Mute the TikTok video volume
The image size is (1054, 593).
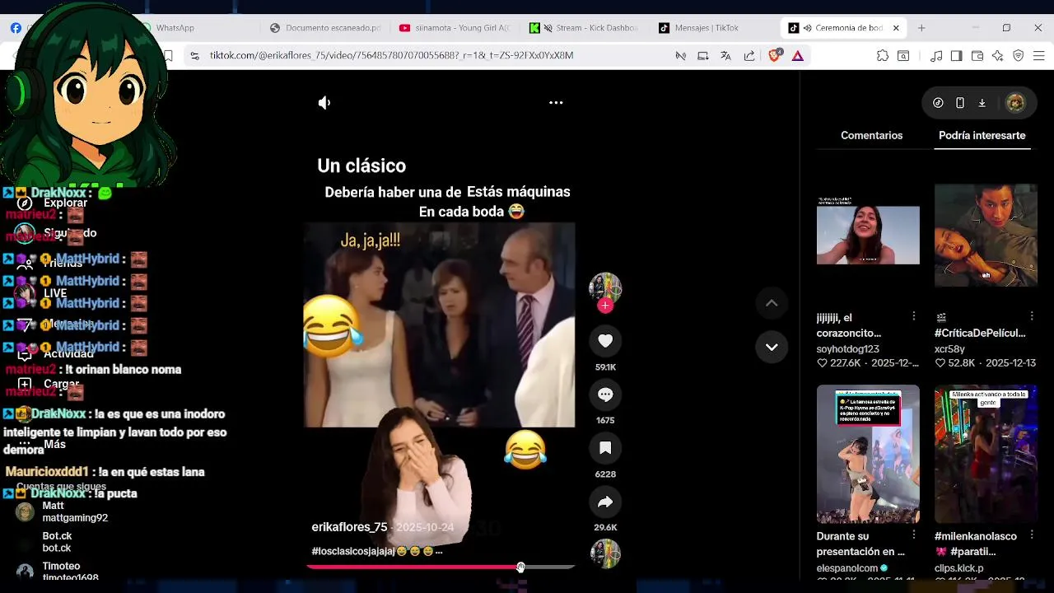click(x=324, y=103)
